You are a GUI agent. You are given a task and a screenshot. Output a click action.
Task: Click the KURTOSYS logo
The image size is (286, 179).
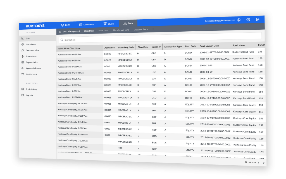click(x=35, y=26)
